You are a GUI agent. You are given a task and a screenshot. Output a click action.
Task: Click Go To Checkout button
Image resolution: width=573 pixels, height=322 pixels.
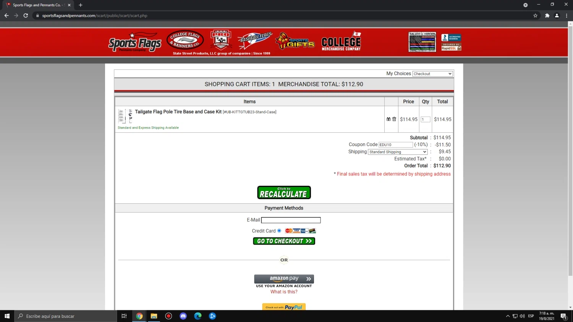tap(284, 241)
